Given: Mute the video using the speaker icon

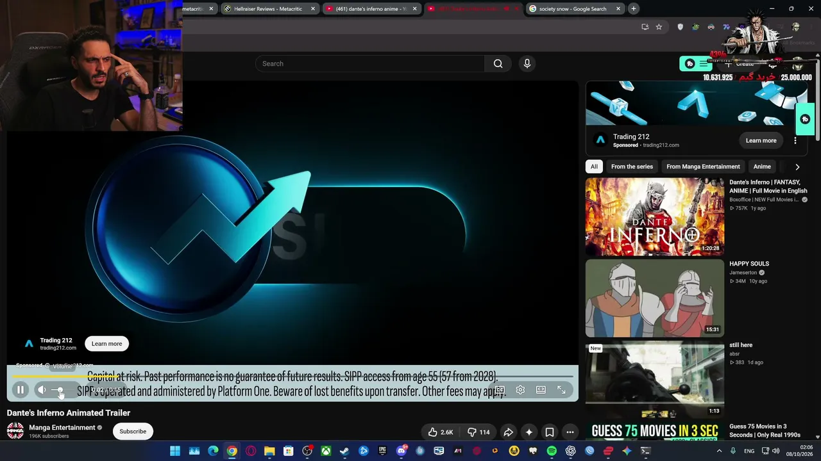Looking at the screenshot, I should click(42, 389).
